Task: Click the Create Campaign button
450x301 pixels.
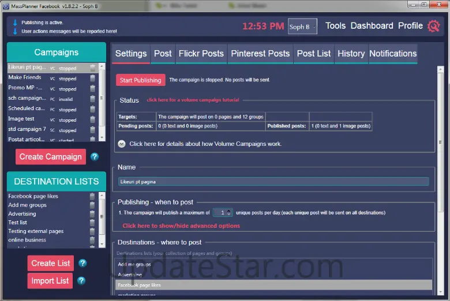Action: coord(51,157)
